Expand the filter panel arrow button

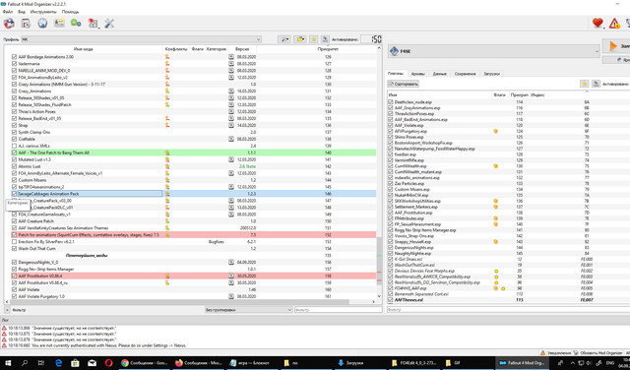click(x=7, y=310)
